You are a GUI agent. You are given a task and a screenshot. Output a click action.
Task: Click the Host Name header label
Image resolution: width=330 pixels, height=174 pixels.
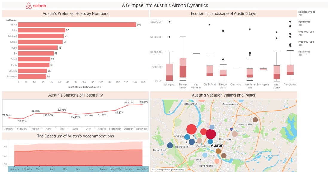(x=11, y=20)
